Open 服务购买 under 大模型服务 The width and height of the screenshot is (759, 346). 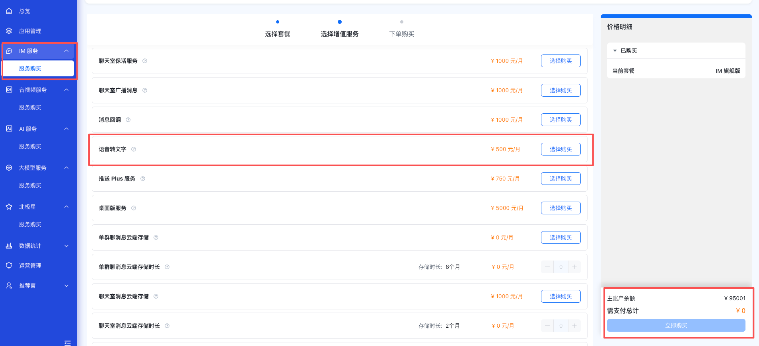(x=30, y=185)
